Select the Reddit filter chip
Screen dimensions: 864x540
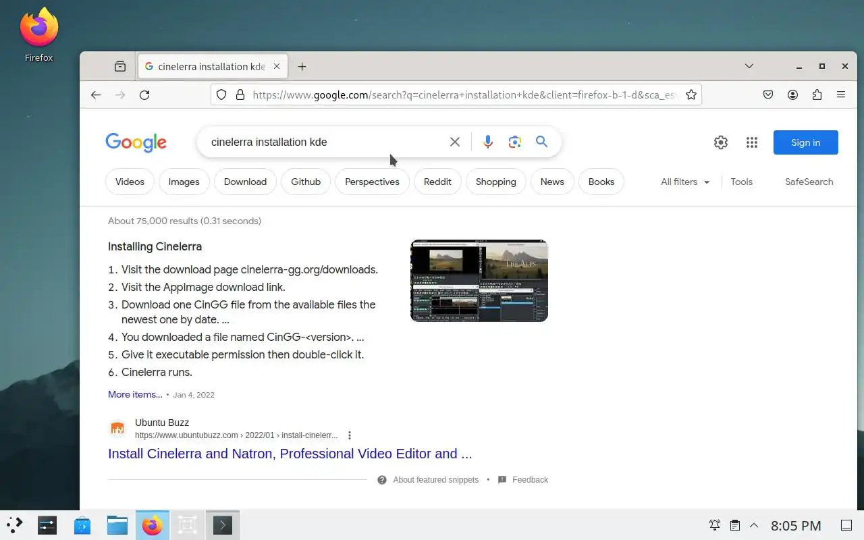437,182
